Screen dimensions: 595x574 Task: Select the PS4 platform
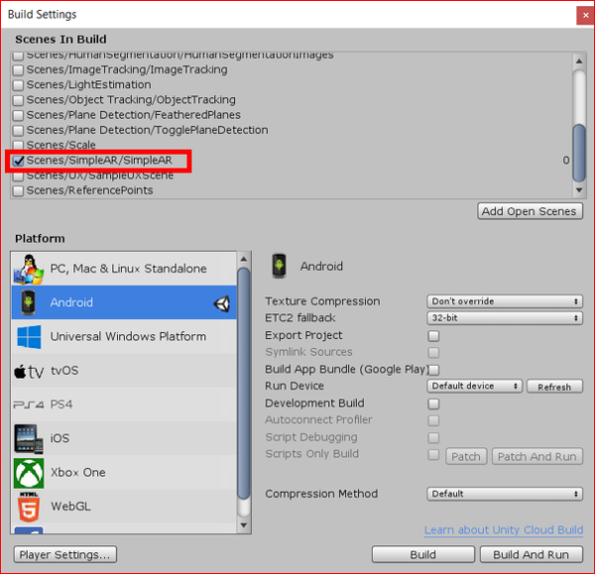124,404
